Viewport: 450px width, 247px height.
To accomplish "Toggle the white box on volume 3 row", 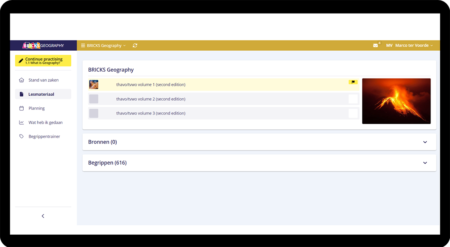I will point(353,113).
